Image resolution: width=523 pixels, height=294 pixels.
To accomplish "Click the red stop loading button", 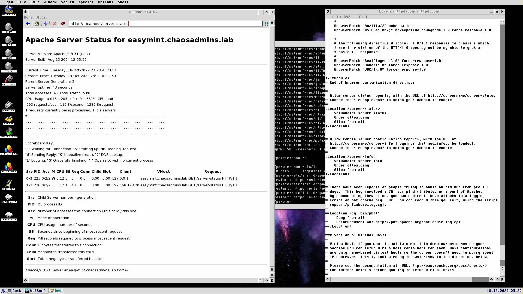I will 54,24.
